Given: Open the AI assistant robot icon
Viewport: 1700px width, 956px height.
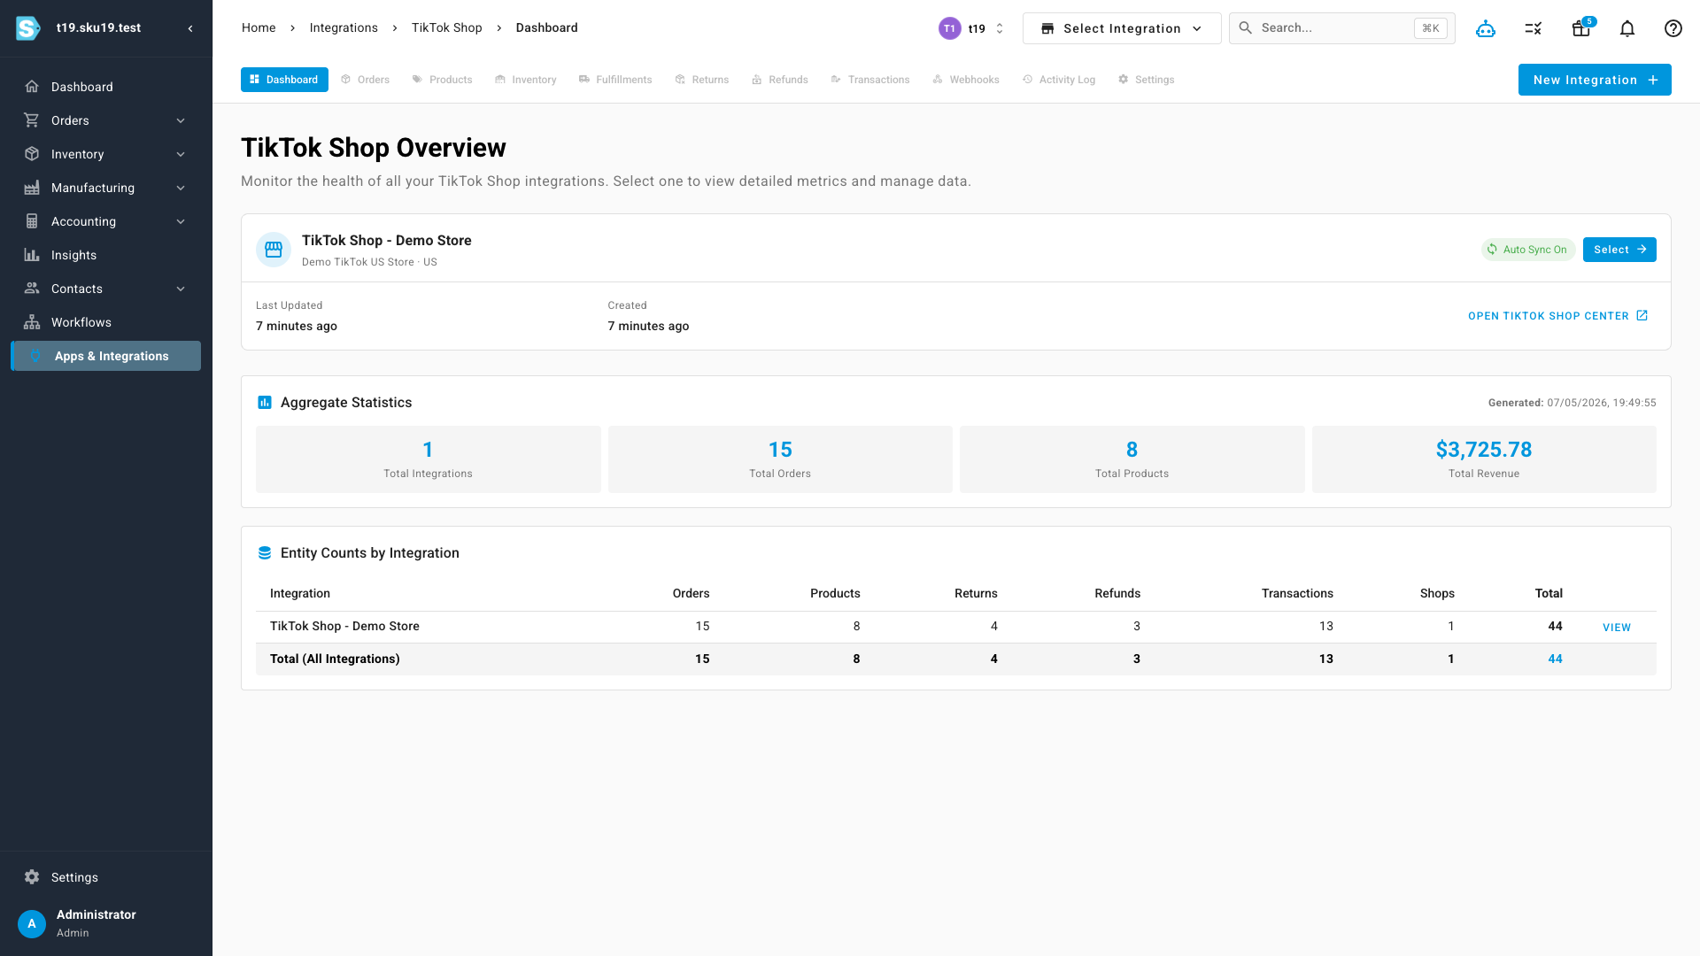Looking at the screenshot, I should coord(1486,28).
